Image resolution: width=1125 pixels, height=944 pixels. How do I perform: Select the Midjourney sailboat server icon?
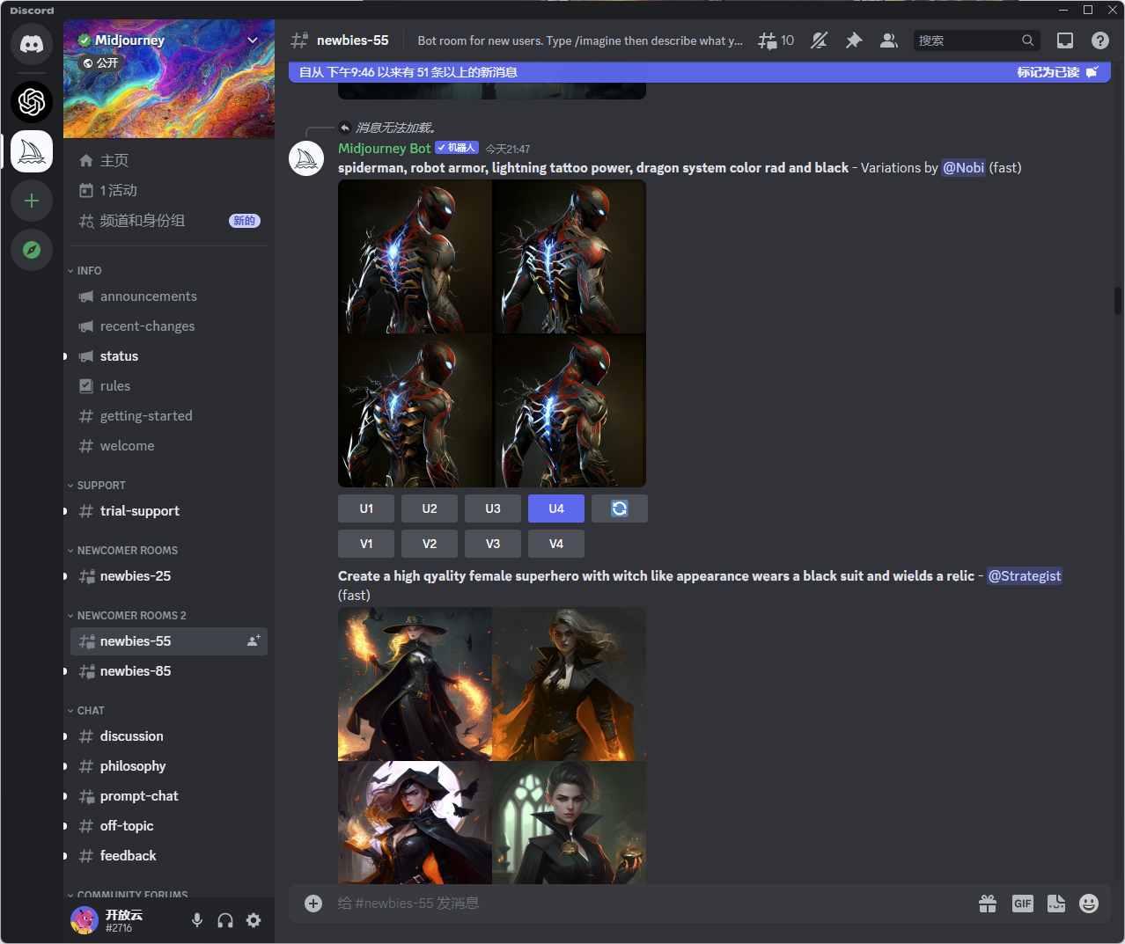32,151
